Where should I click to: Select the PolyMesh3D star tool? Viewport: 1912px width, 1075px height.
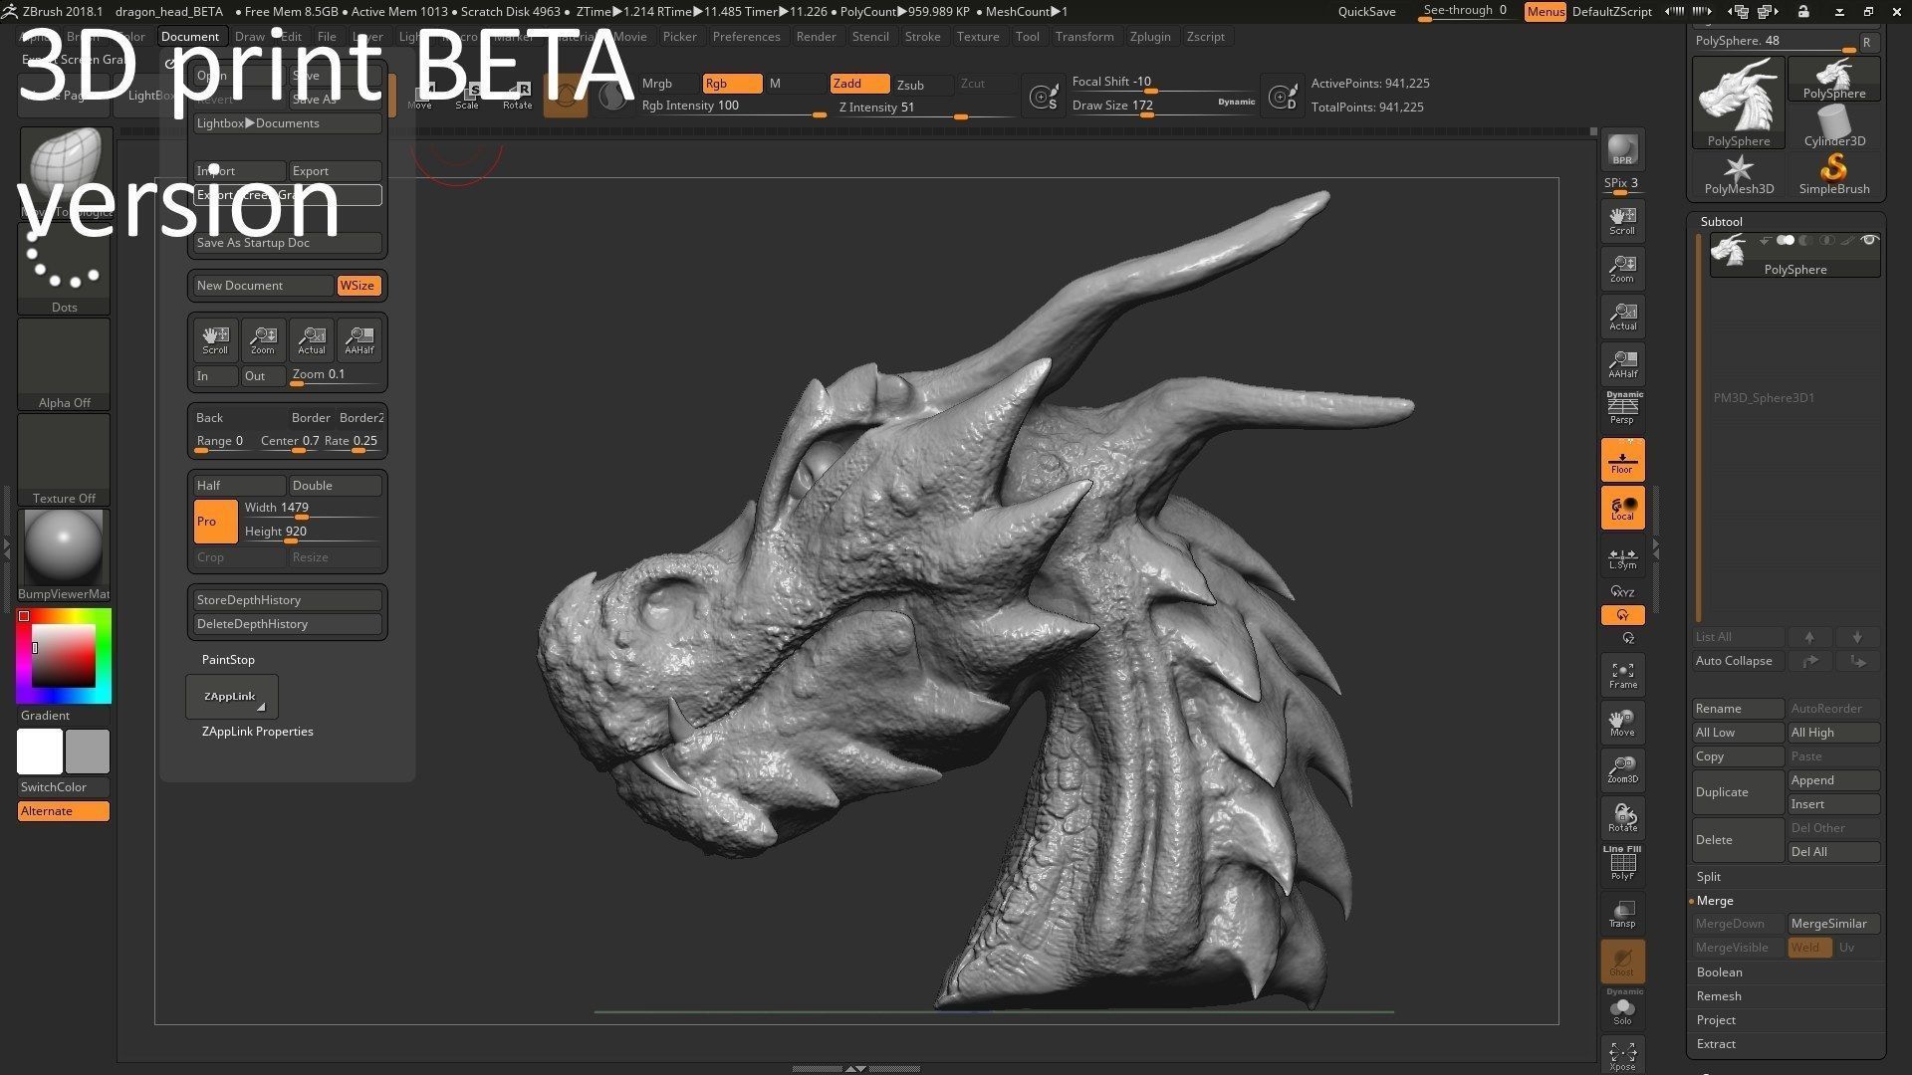click(x=1739, y=174)
